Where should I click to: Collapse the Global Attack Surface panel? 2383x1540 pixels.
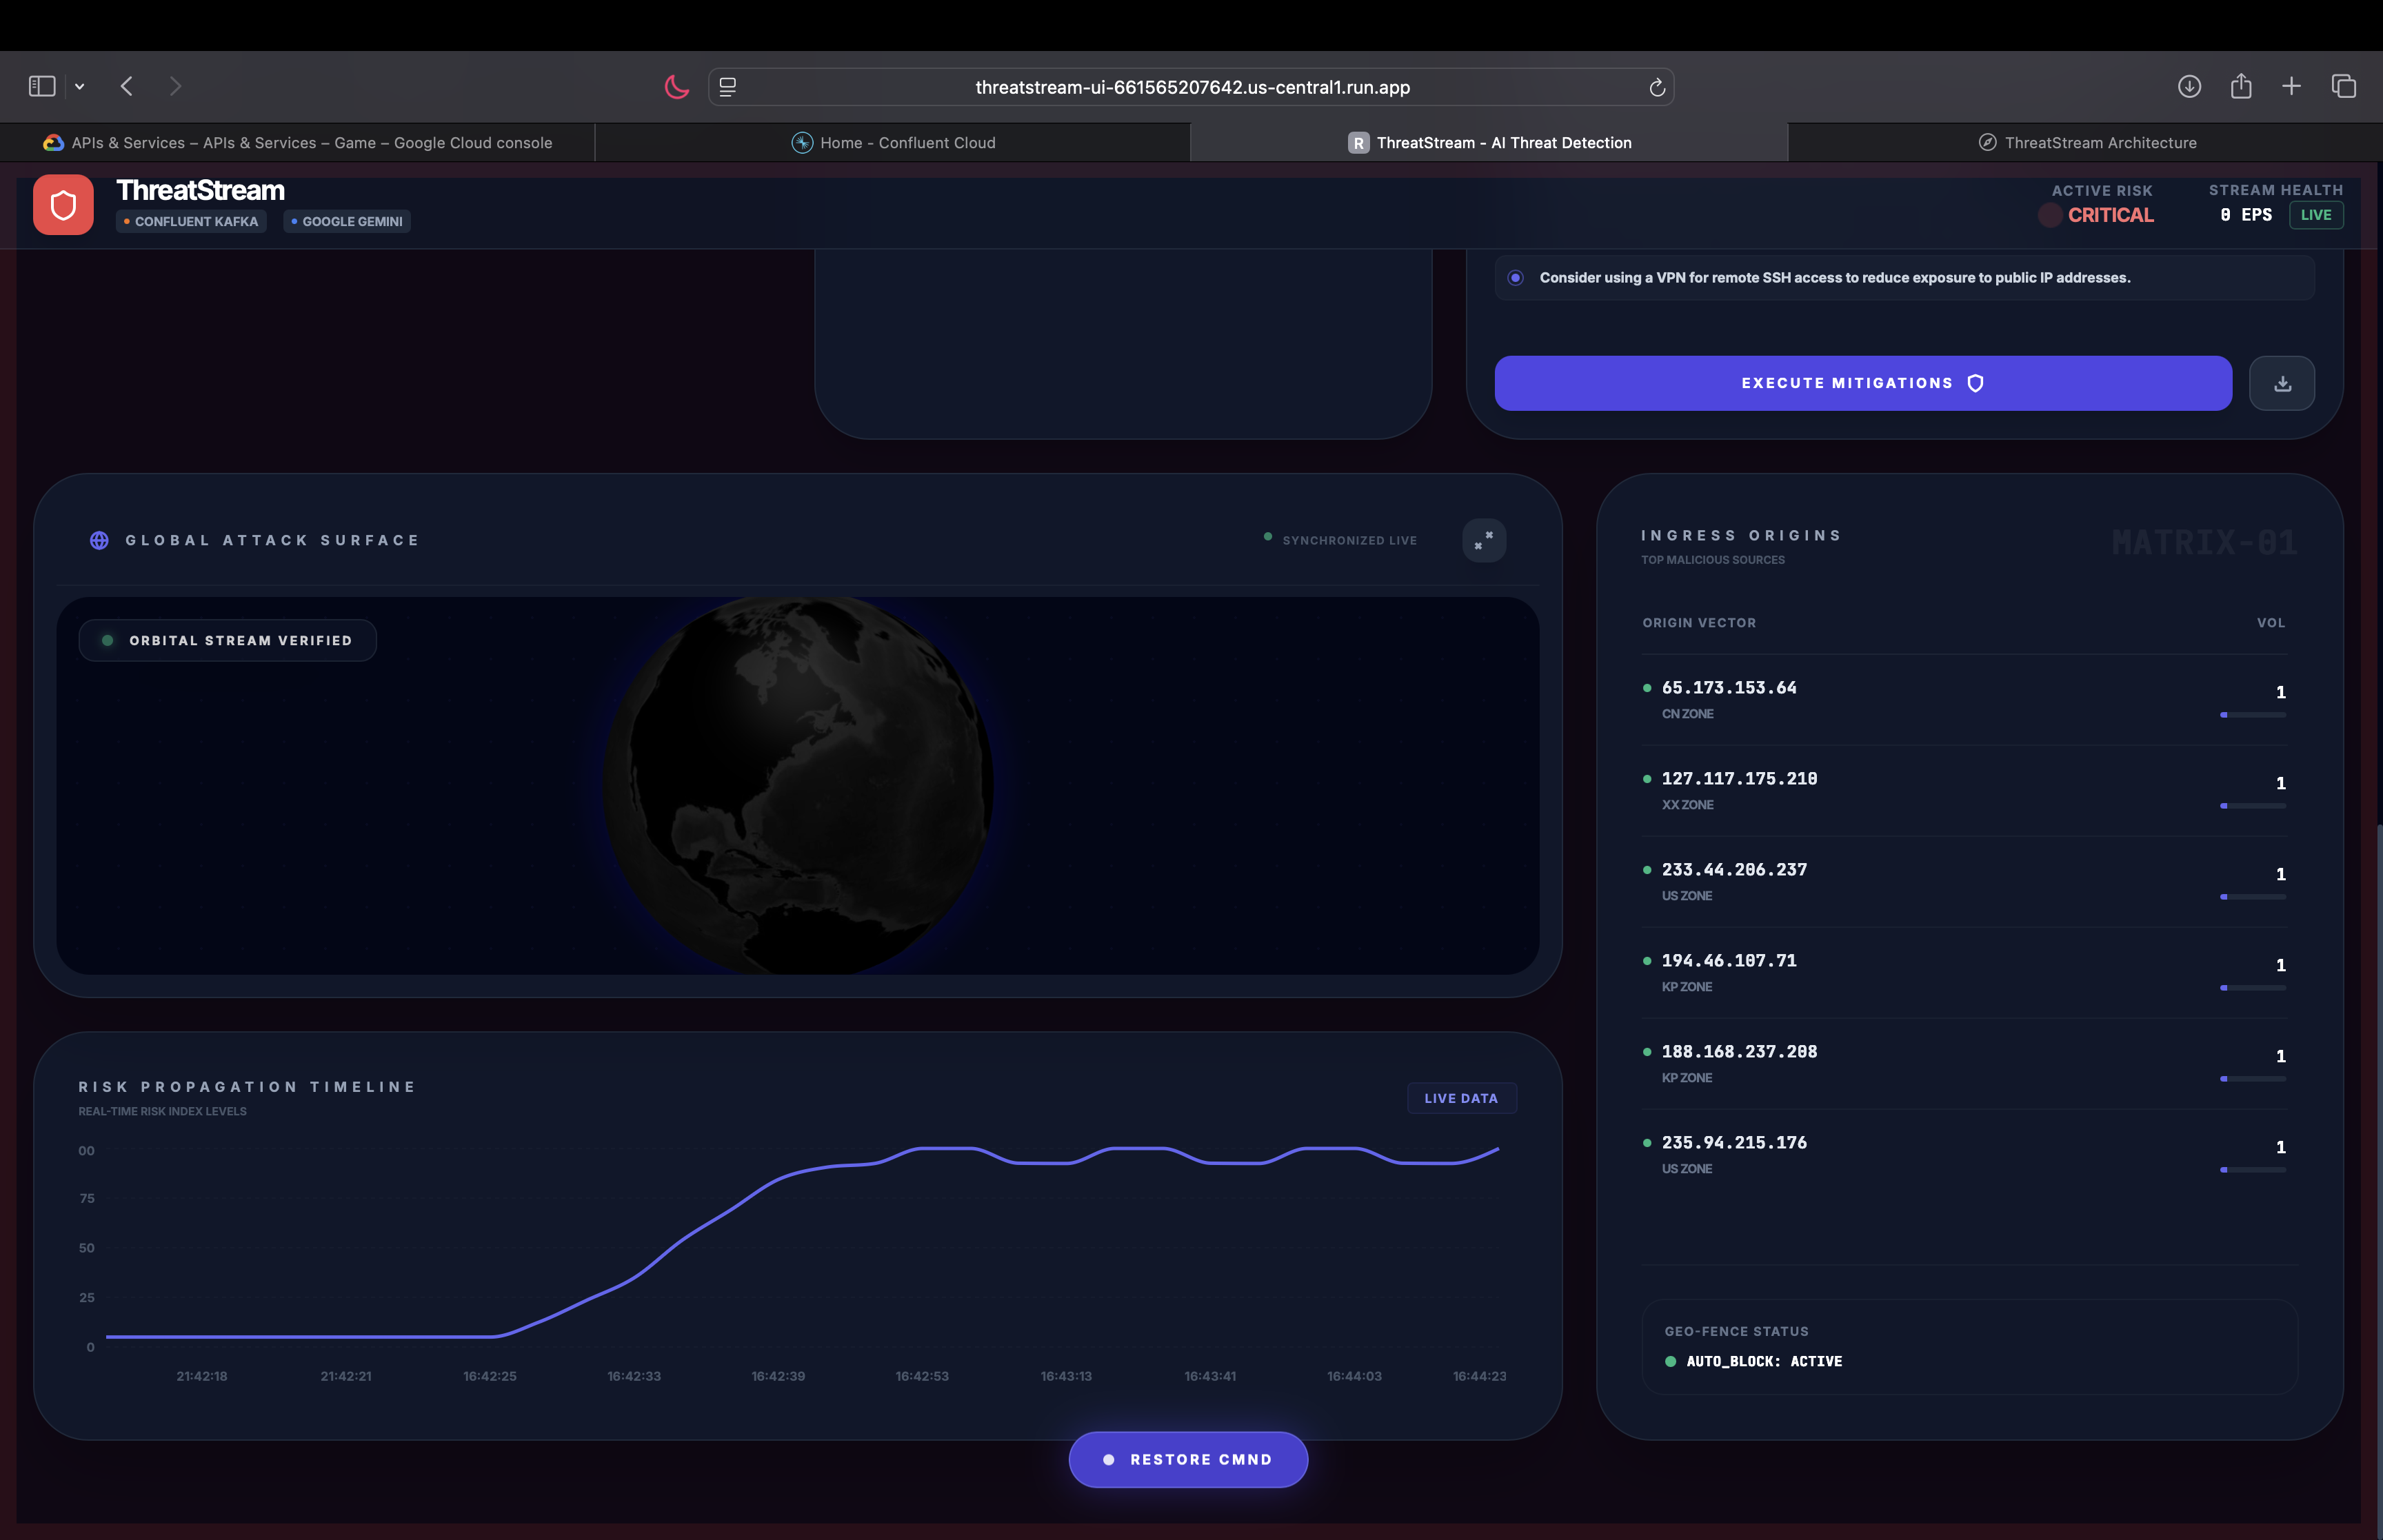click(x=1484, y=540)
